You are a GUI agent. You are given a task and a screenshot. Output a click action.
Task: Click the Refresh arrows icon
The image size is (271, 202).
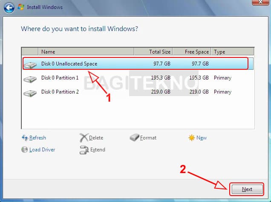pos(25,138)
